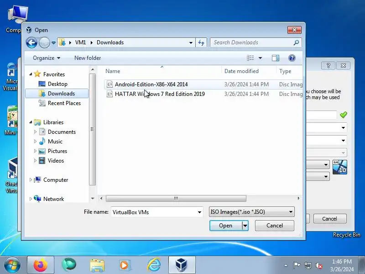Refresh the Downloads folder listing
The height and width of the screenshot is (274, 365).
201,42
